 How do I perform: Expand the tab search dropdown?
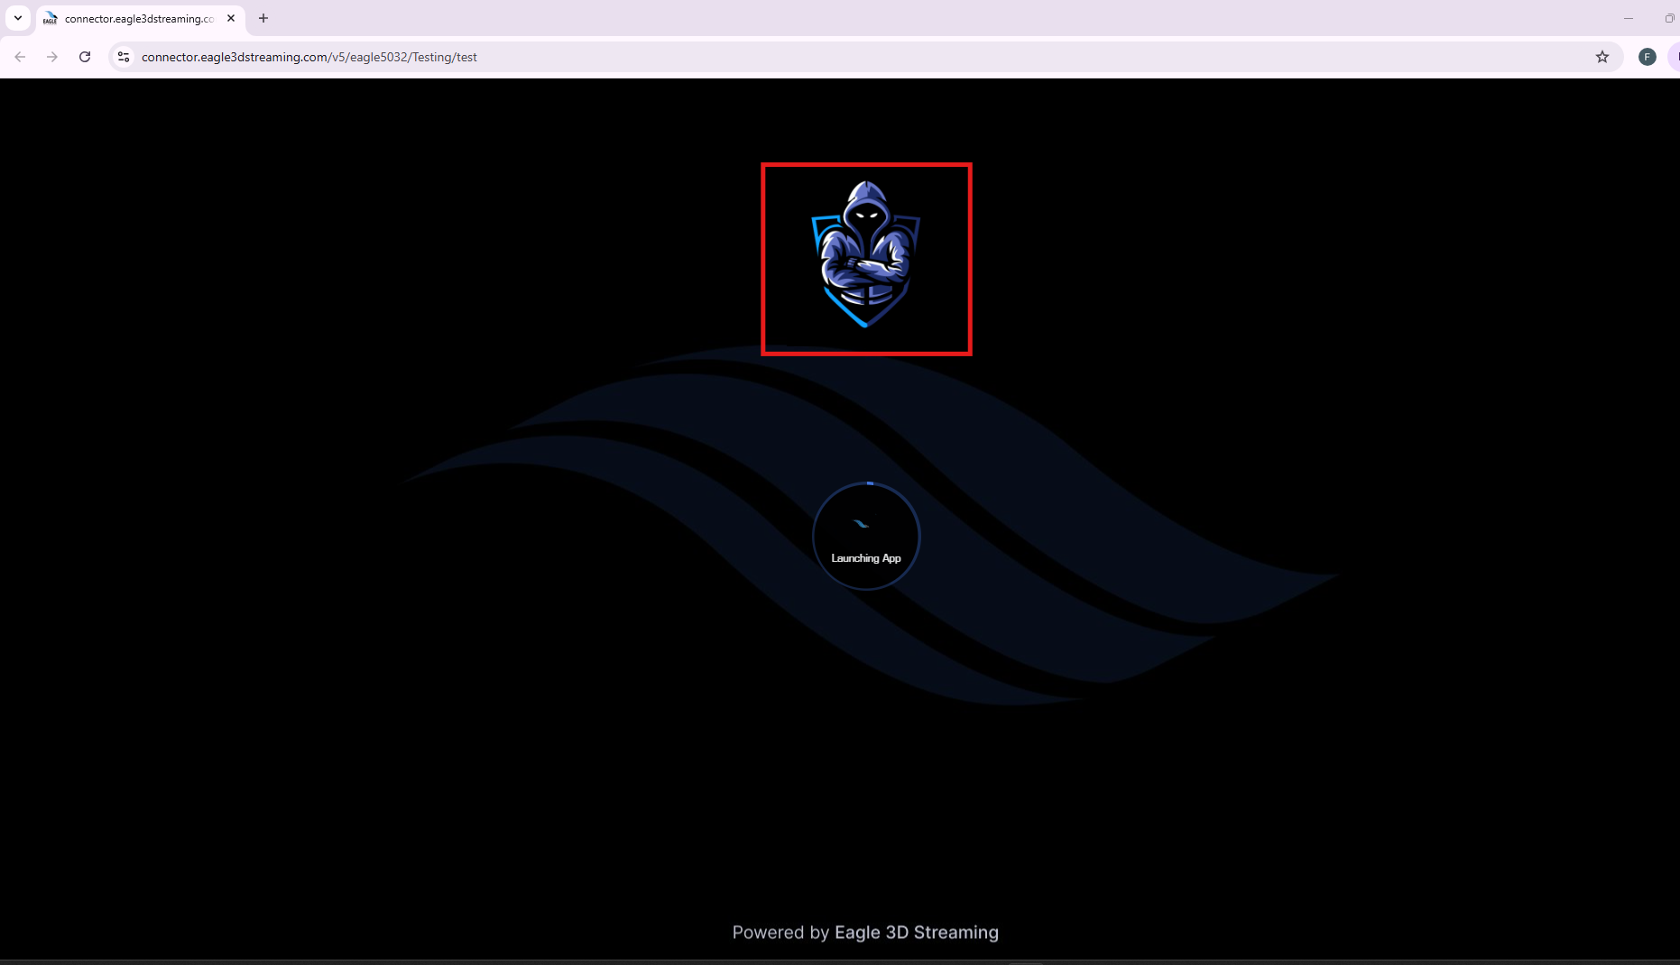(18, 18)
